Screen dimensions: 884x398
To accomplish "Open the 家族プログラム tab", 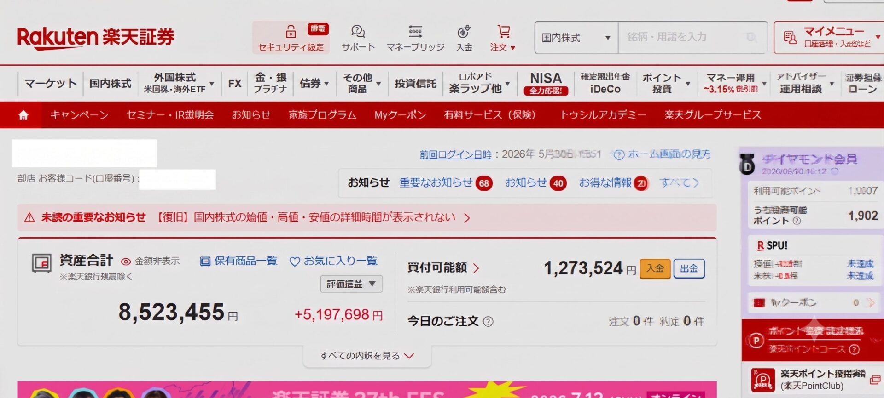I will point(322,115).
